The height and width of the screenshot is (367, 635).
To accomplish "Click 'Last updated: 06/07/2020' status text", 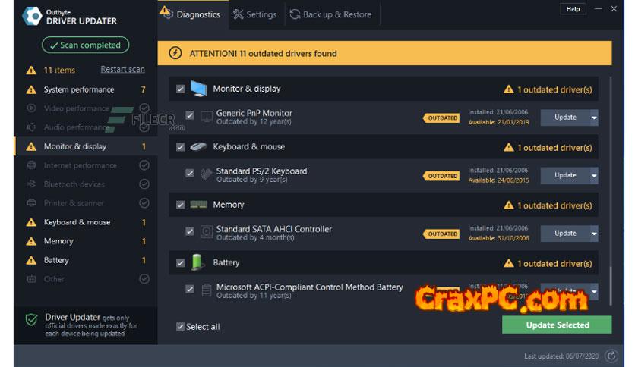I will point(561,356).
